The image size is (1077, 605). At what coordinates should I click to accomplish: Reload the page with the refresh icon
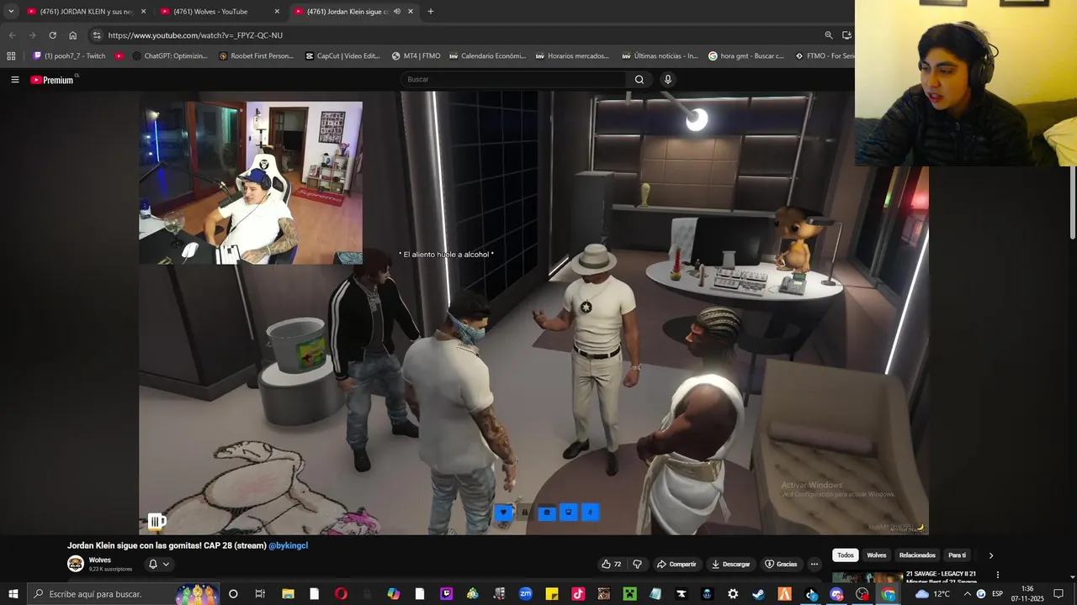click(52, 35)
